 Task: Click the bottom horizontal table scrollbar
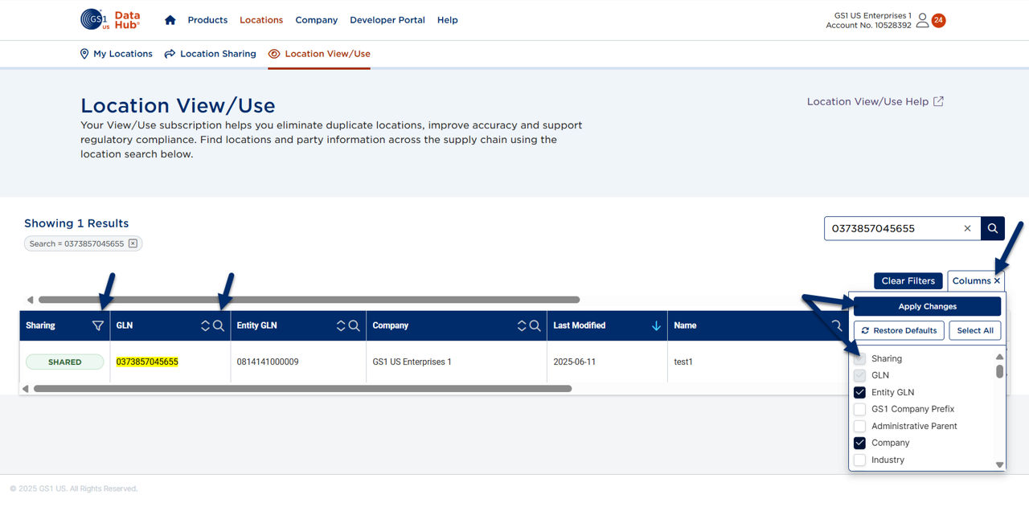click(302, 389)
